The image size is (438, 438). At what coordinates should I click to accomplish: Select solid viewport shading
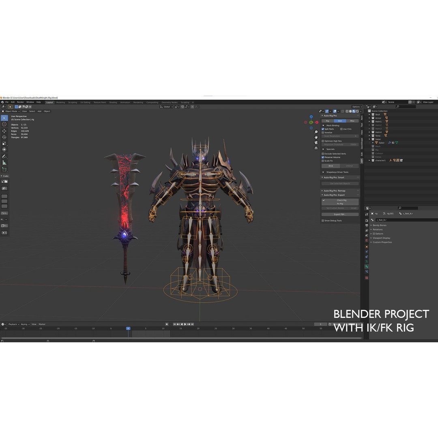[350, 111]
